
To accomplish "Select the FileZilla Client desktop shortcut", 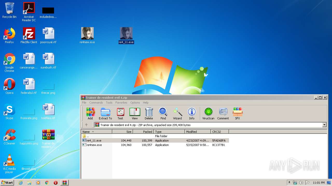I will (29, 36).
